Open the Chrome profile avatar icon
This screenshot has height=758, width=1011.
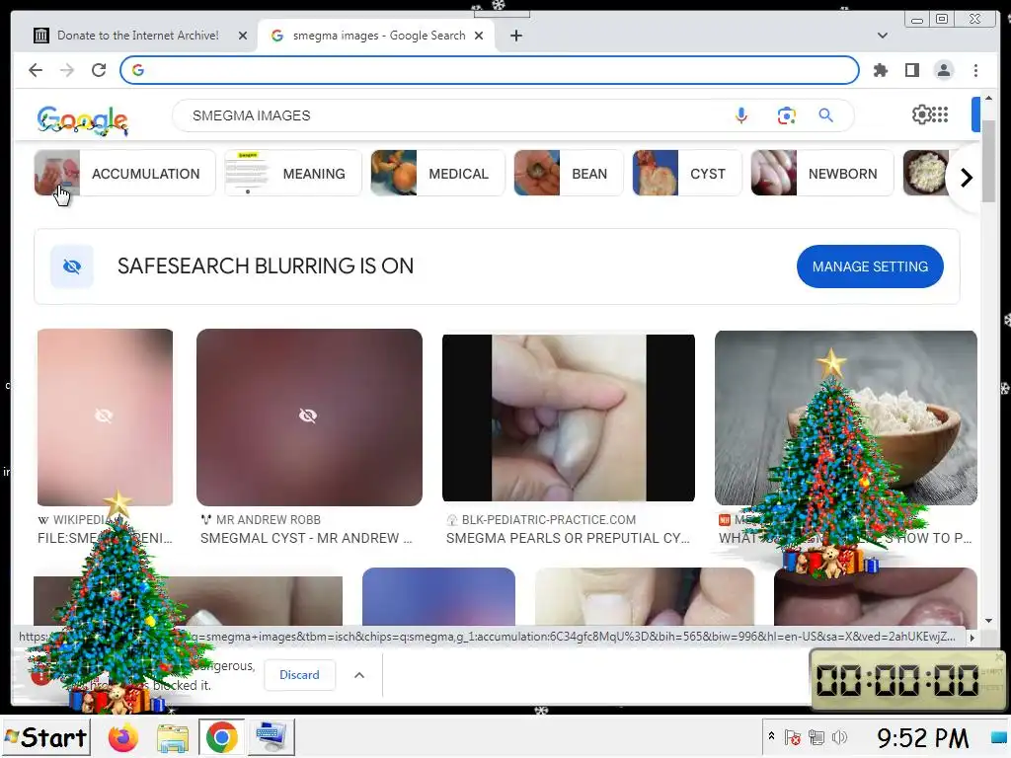coord(943,70)
